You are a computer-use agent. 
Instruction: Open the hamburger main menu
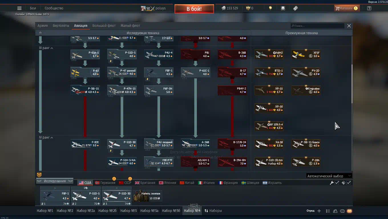[19, 8]
